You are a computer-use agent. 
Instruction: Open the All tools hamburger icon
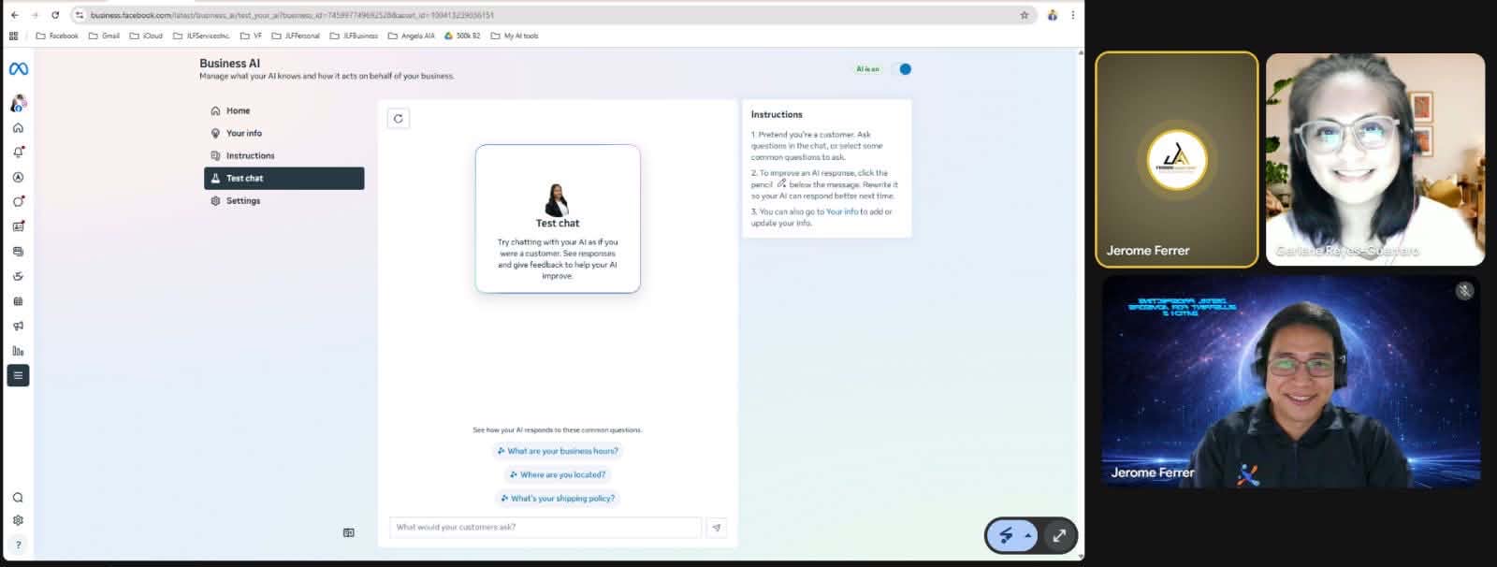coord(18,375)
